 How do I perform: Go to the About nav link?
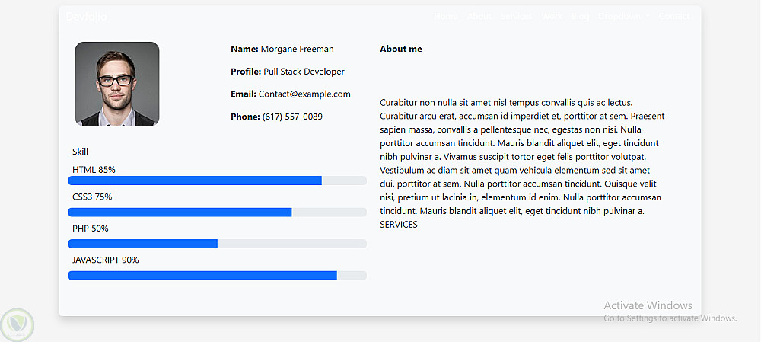point(479,17)
